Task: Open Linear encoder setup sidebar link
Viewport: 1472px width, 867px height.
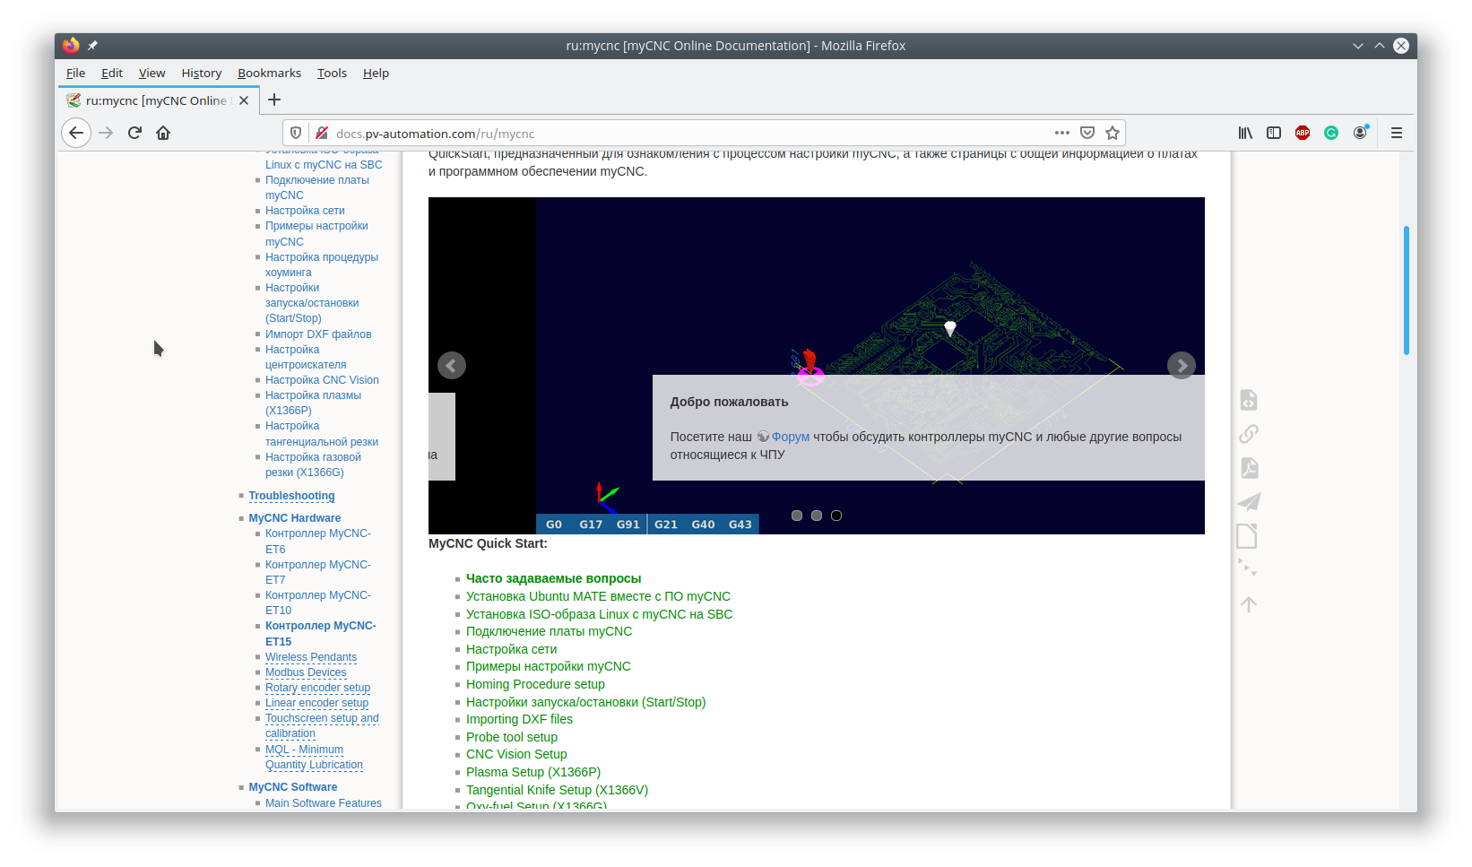Action: 316,703
